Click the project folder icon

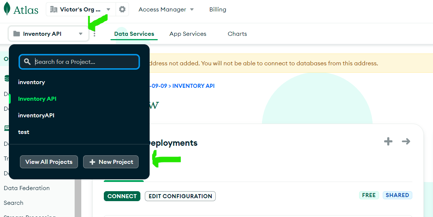tap(17, 34)
